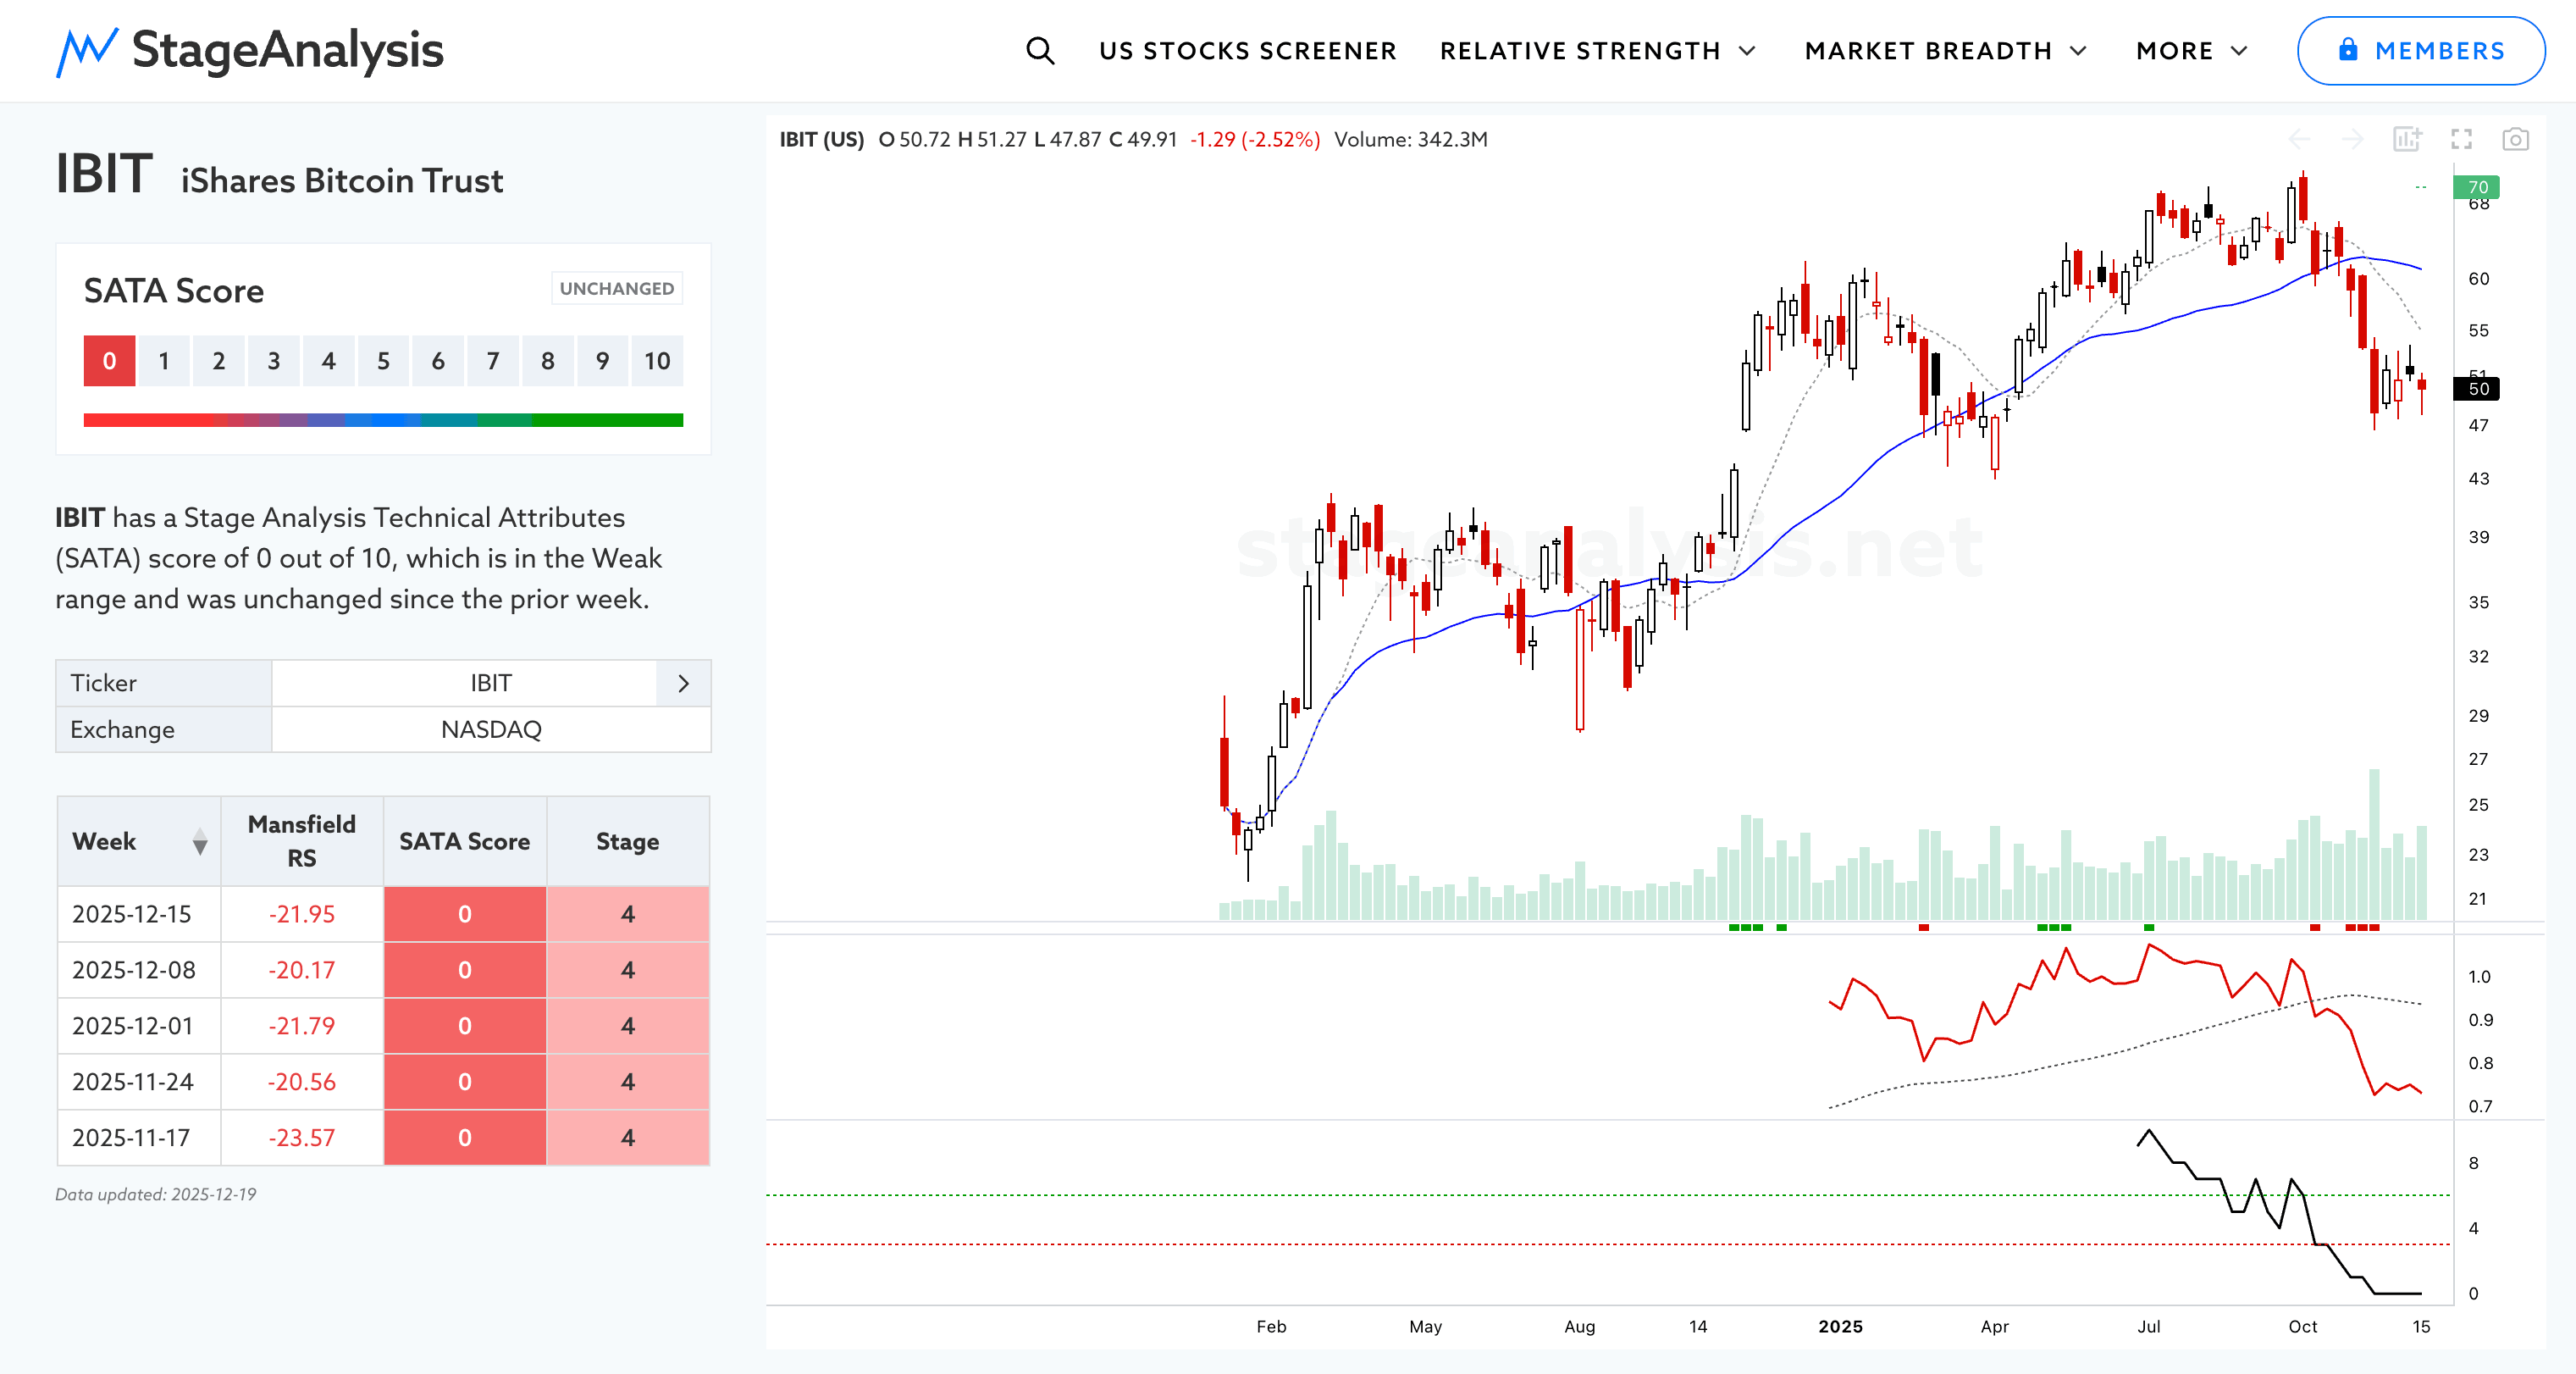This screenshot has width=2576, height=1374.
Task: Take a chart snapshot with camera icon
Action: [x=2515, y=139]
